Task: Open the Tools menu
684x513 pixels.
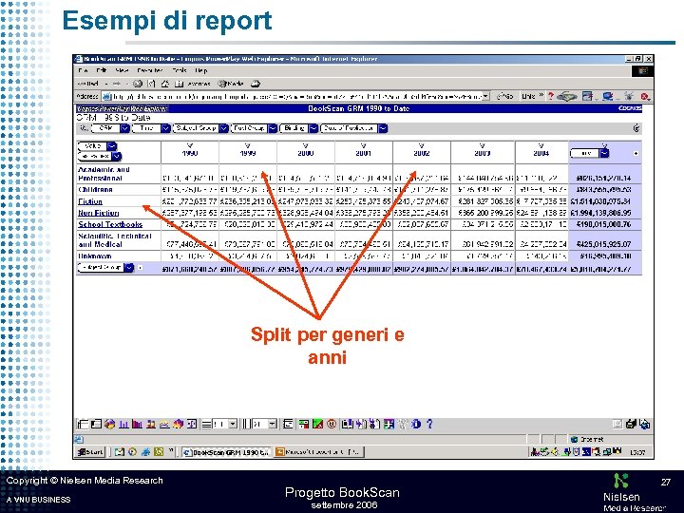Action: coord(180,70)
